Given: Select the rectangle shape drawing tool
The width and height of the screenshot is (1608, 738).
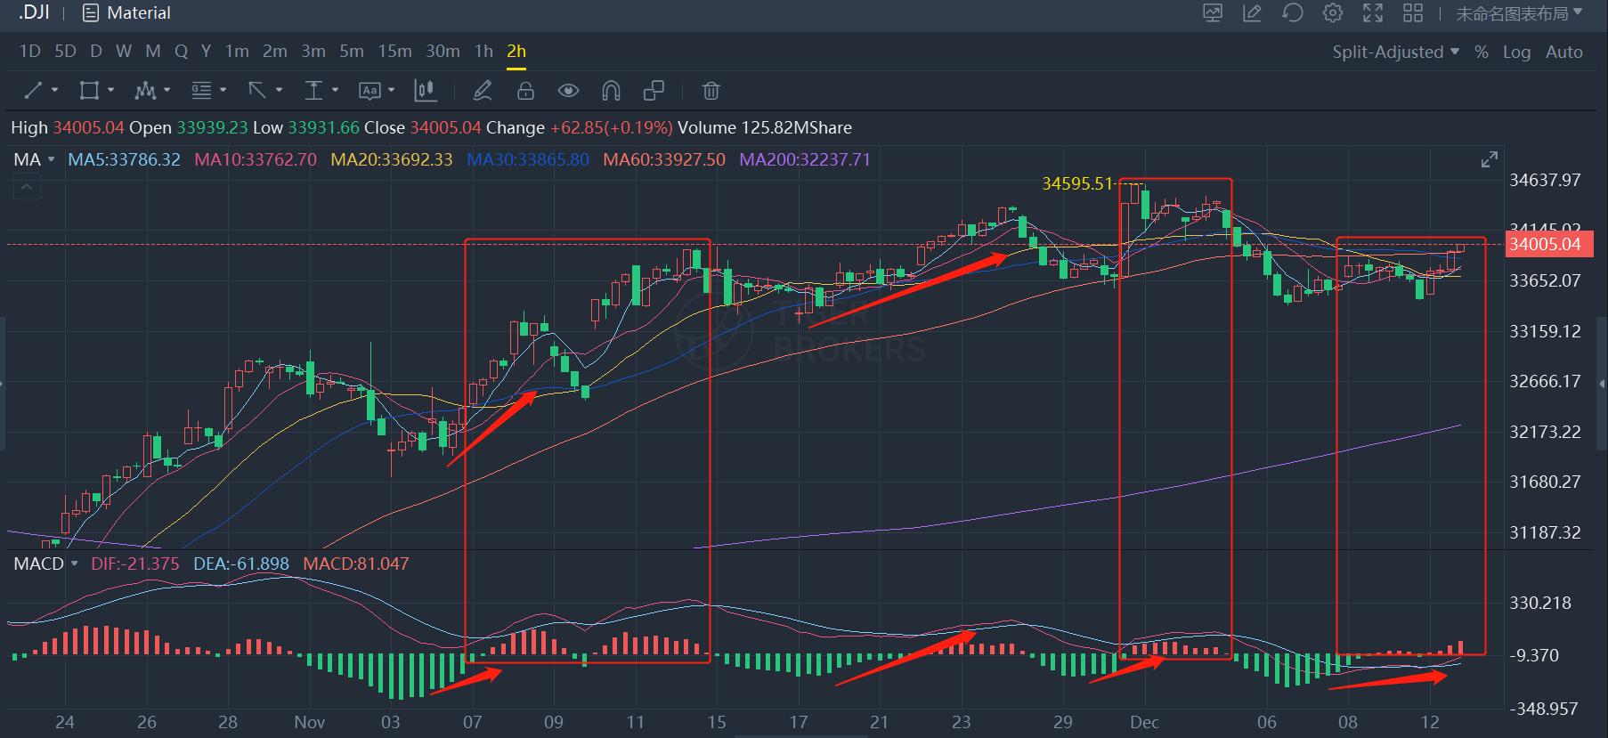Looking at the screenshot, I should tap(89, 90).
